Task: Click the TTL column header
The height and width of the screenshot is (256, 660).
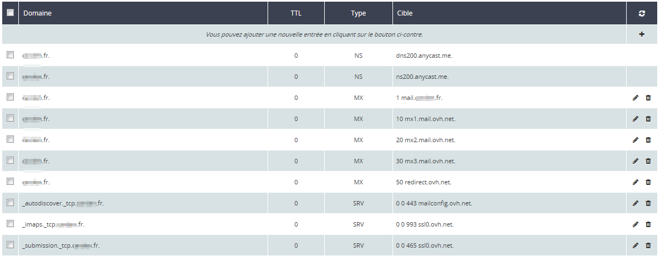Action: click(x=296, y=13)
